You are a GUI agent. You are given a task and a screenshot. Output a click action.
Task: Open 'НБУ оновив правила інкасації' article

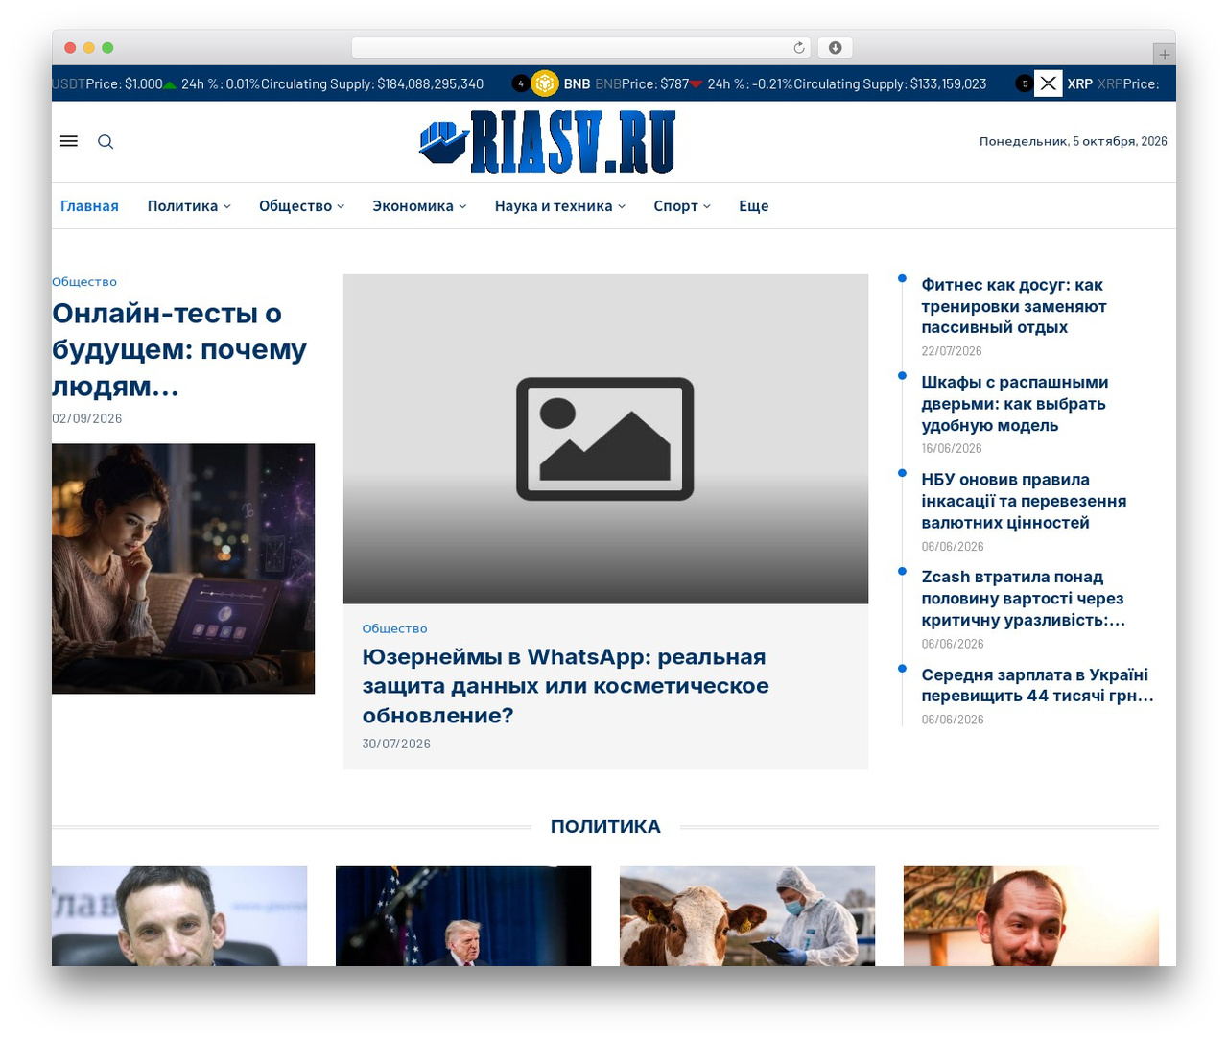click(1024, 501)
